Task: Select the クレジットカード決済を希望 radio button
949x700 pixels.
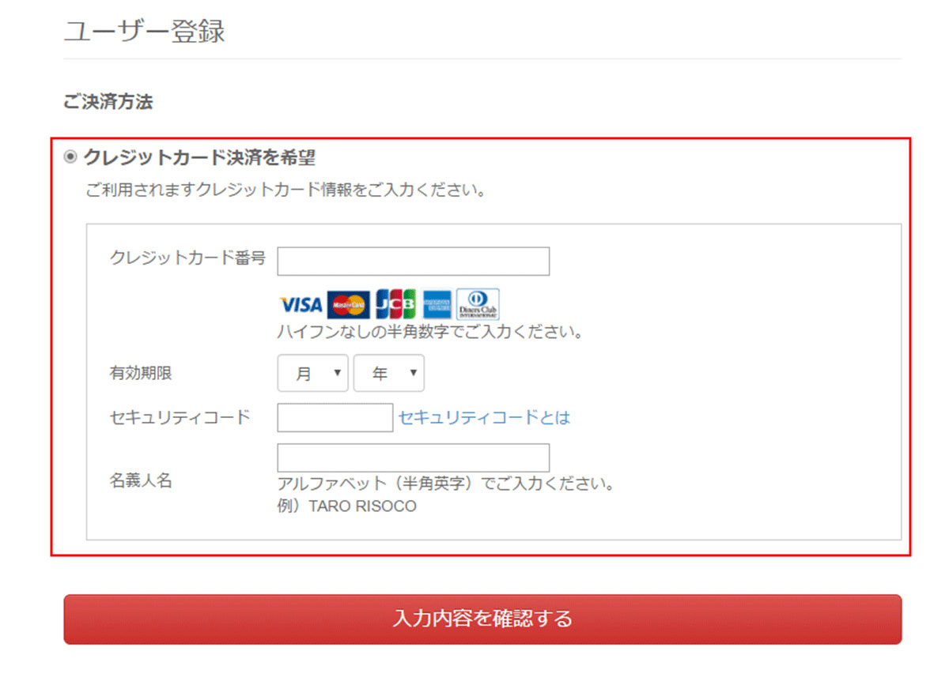Action: [71, 157]
